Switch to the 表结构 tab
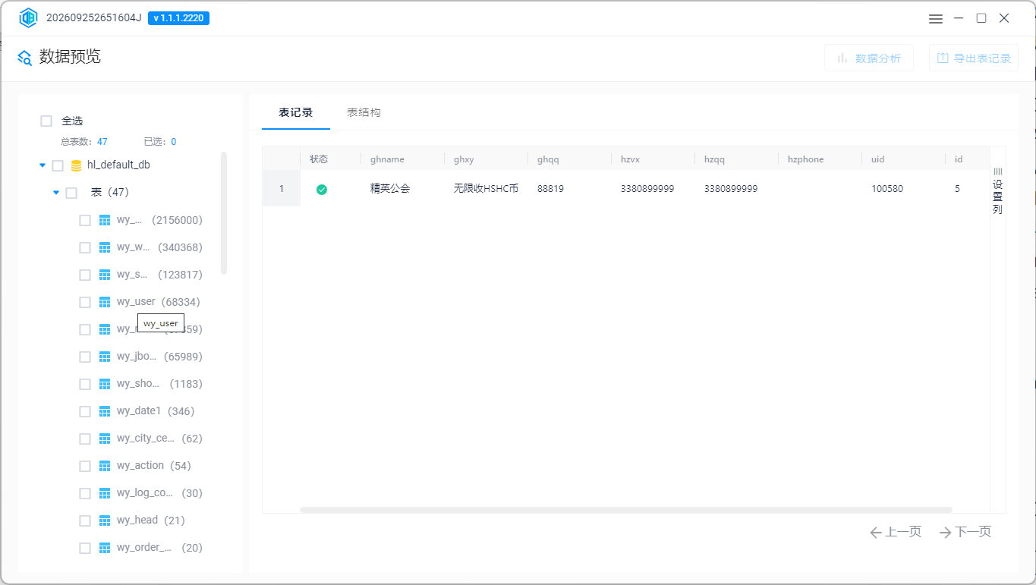The width and height of the screenshot is (1036, 585). pyautogui.click(x=364, y=112)
